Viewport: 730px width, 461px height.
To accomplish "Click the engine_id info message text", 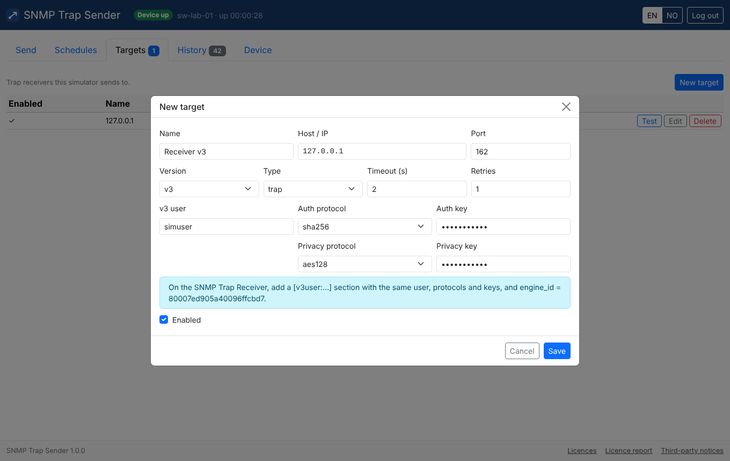I will (x=365, y=293).
